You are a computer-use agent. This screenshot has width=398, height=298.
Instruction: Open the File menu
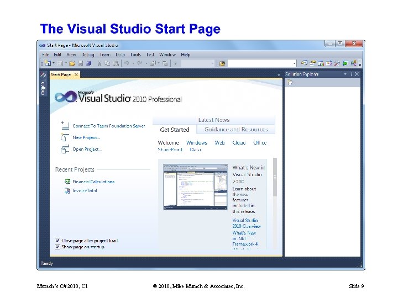point(45,55)
